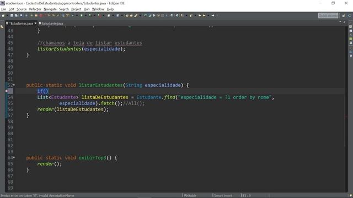
Task: Click the Debug launch bug icon
Action: [72, 15]
